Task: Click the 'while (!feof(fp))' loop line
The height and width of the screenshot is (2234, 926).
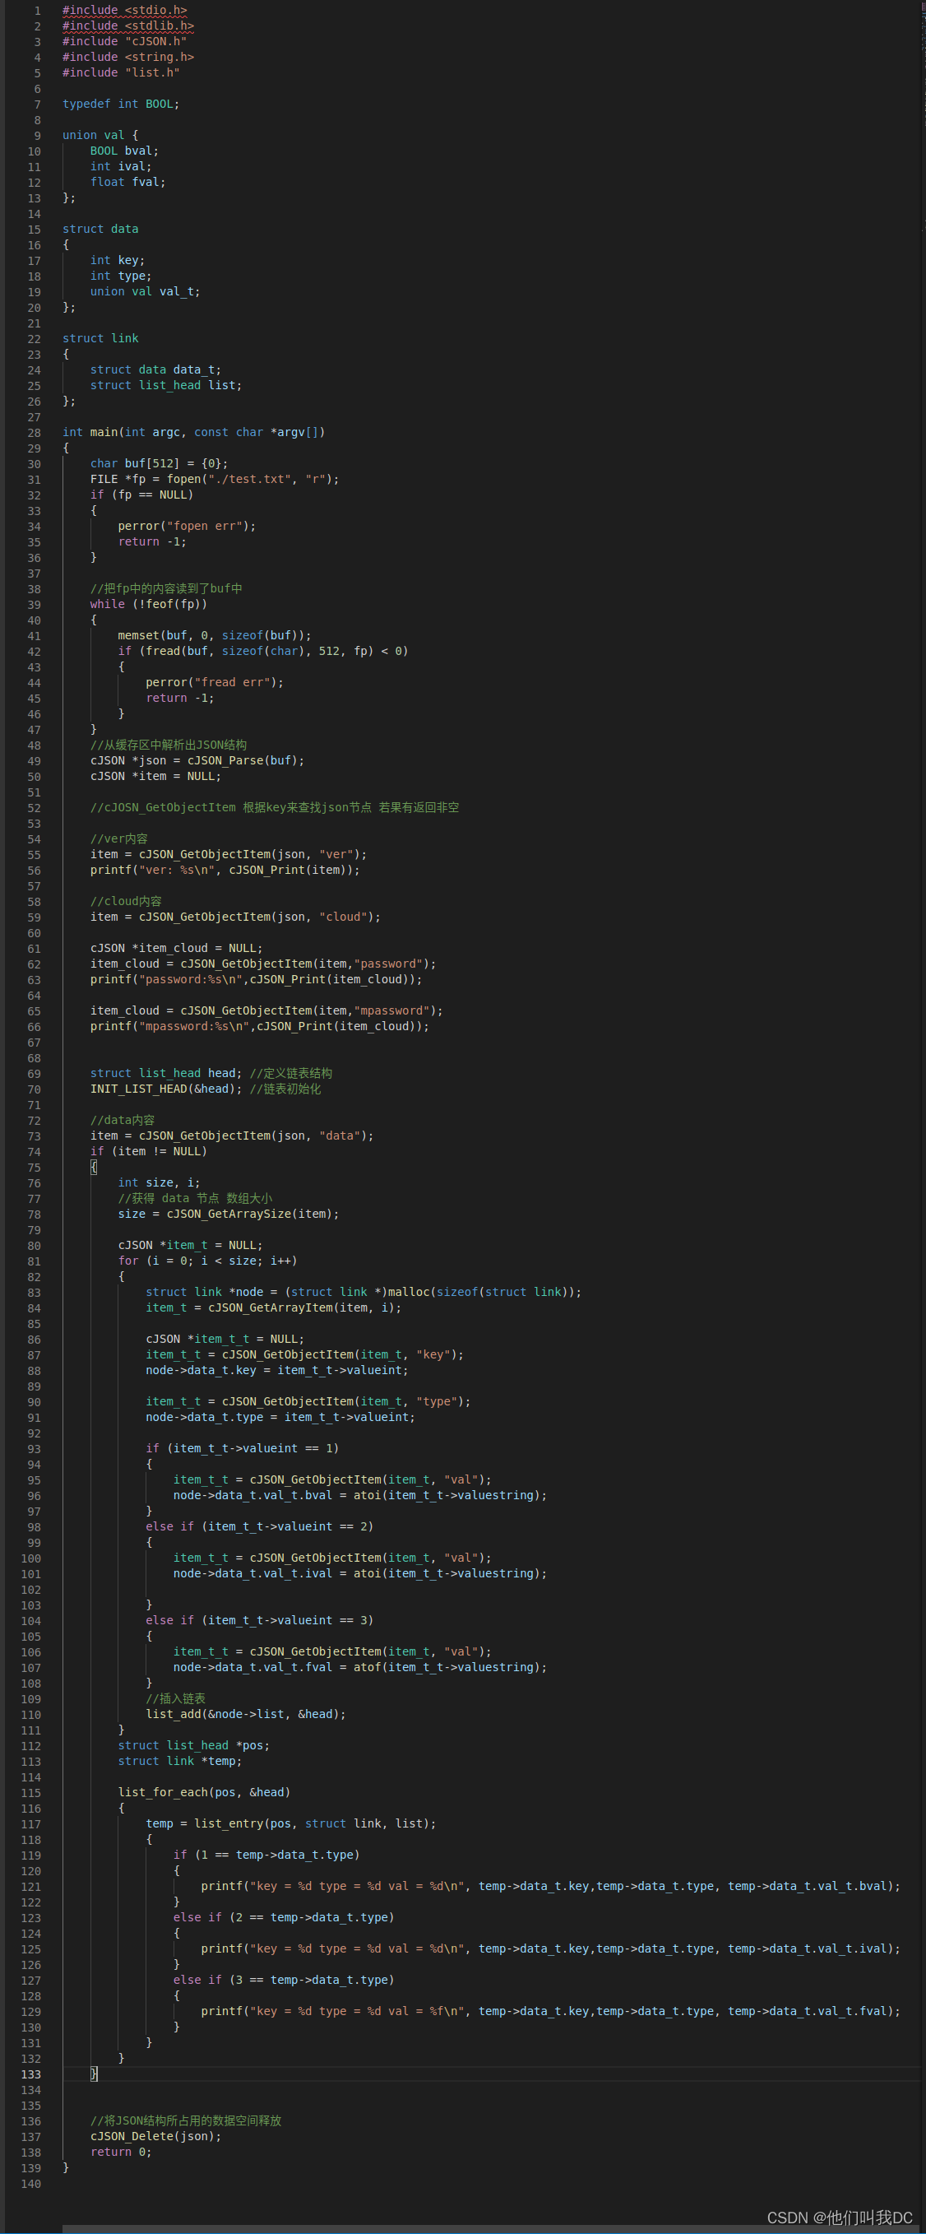Action: click(x=148, y=605)
